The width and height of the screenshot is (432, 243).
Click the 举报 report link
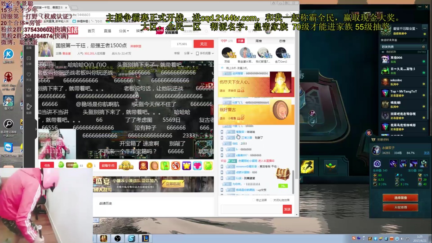pos(177,53)
